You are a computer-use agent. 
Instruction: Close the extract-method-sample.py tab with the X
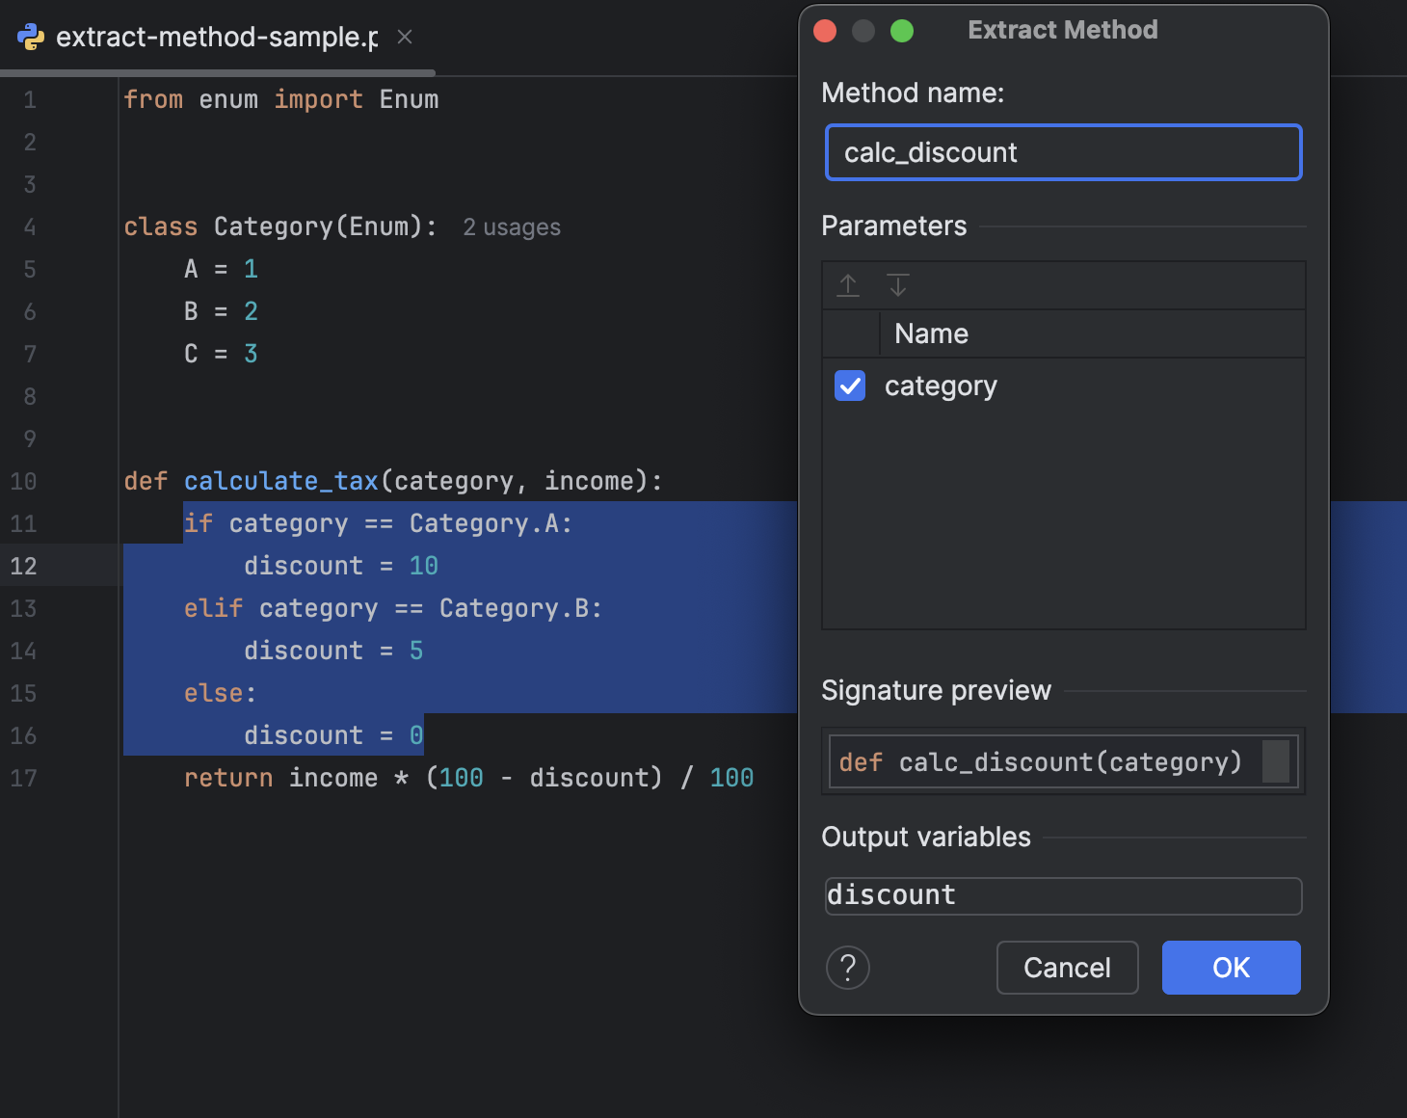tap(404, 37)
